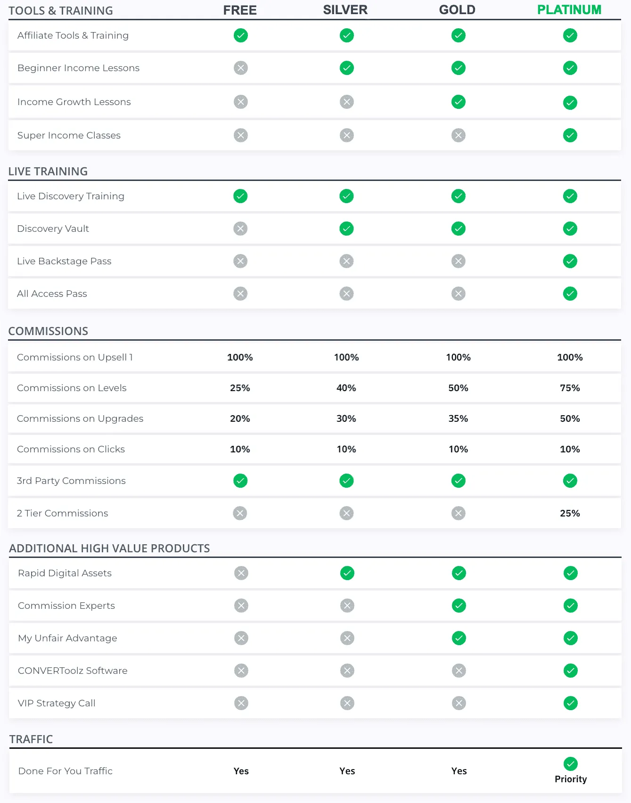Click the ADDITIONAL HIGH VALUE PRODUCTS heading
This screenshot has height=803, width=631.
coord(109,549)
